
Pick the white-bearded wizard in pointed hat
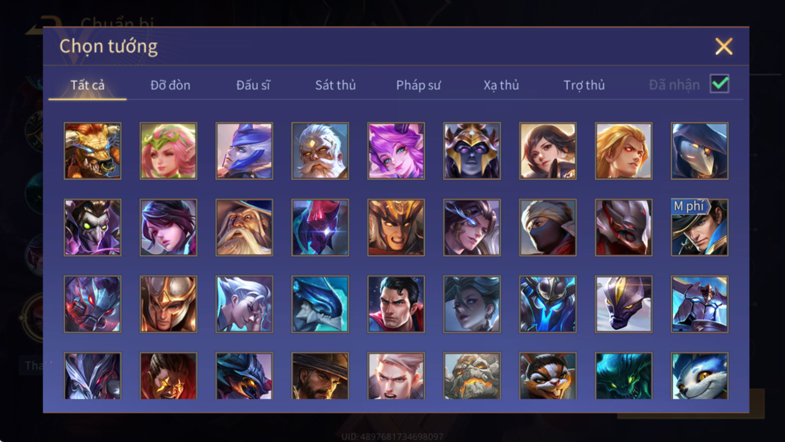pyautogui.click(x=244, y=227)
